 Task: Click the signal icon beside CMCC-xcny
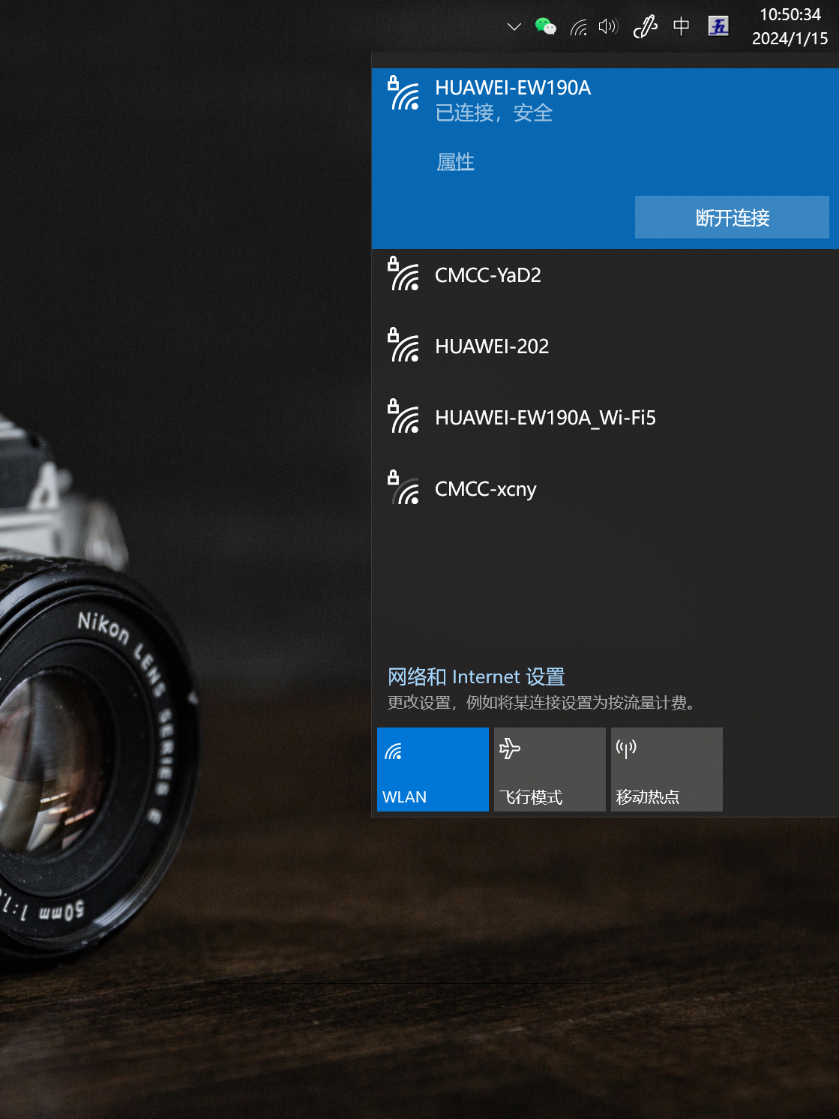pos(403,488)
